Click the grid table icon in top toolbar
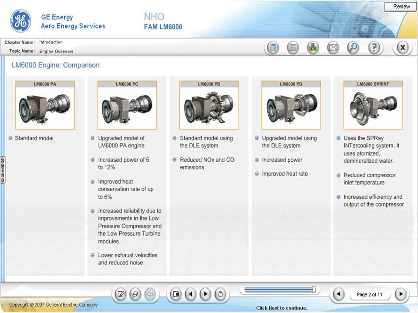 [x=293, y=48]
